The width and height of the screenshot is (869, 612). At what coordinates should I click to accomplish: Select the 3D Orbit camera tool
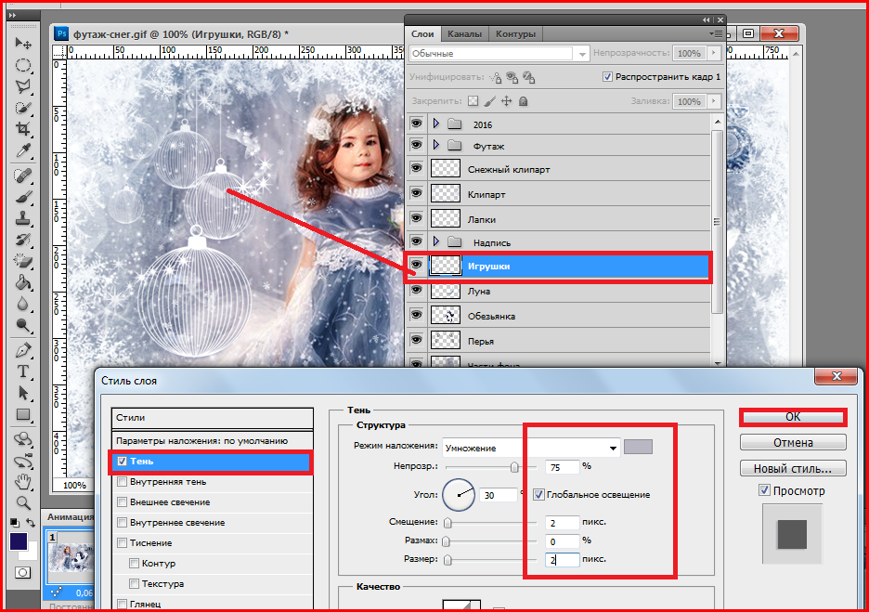click(23, 461)
